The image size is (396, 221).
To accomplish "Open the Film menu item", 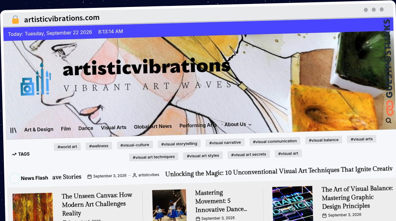I will (66, 129).
